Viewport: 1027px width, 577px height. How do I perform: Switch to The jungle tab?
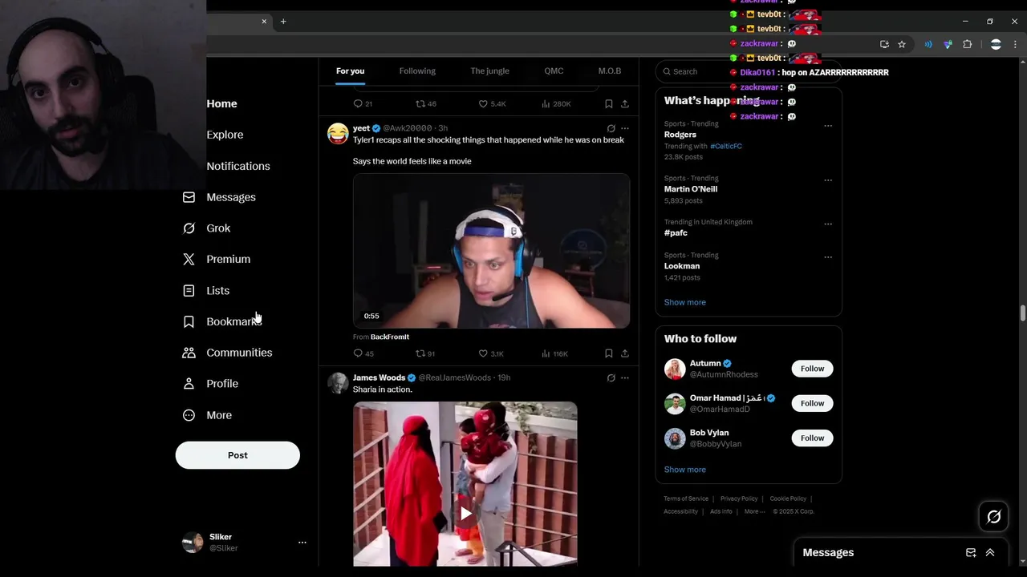coord(489,71)
